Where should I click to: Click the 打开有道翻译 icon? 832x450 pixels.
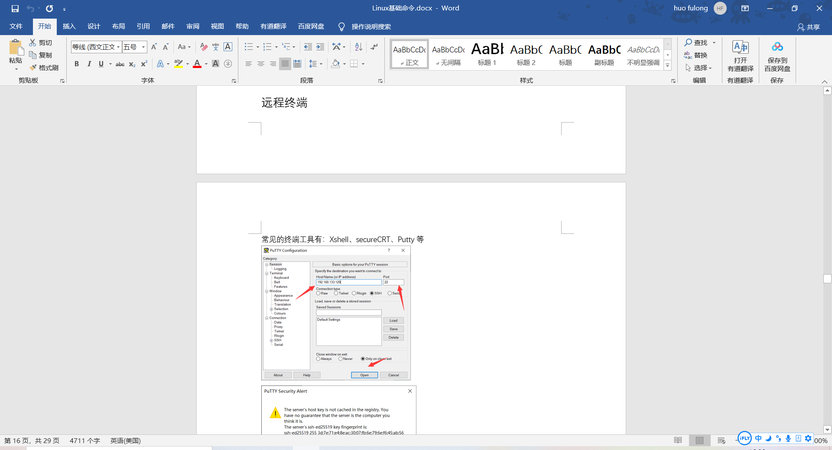tap(740, 55)
